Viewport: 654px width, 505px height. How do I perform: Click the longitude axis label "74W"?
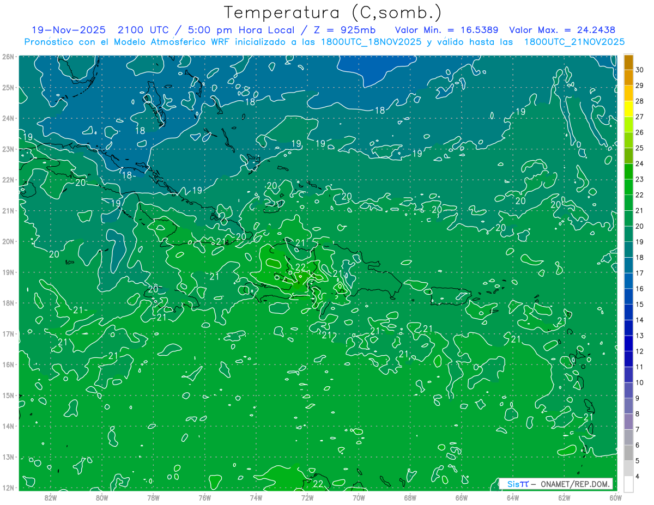click(256, 497)
